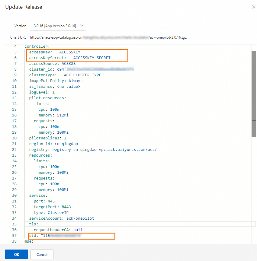Expand the 3.0.16 App Version selector
Viewport: 257px width, 261px height.
tap(58, 26)
